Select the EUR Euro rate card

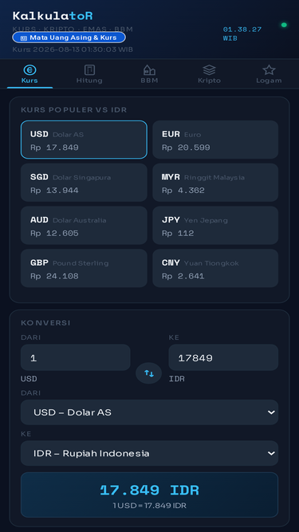215,140
